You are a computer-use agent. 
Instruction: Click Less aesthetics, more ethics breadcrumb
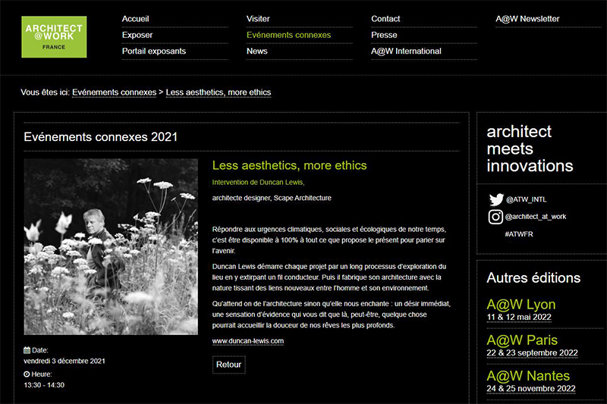219,92
